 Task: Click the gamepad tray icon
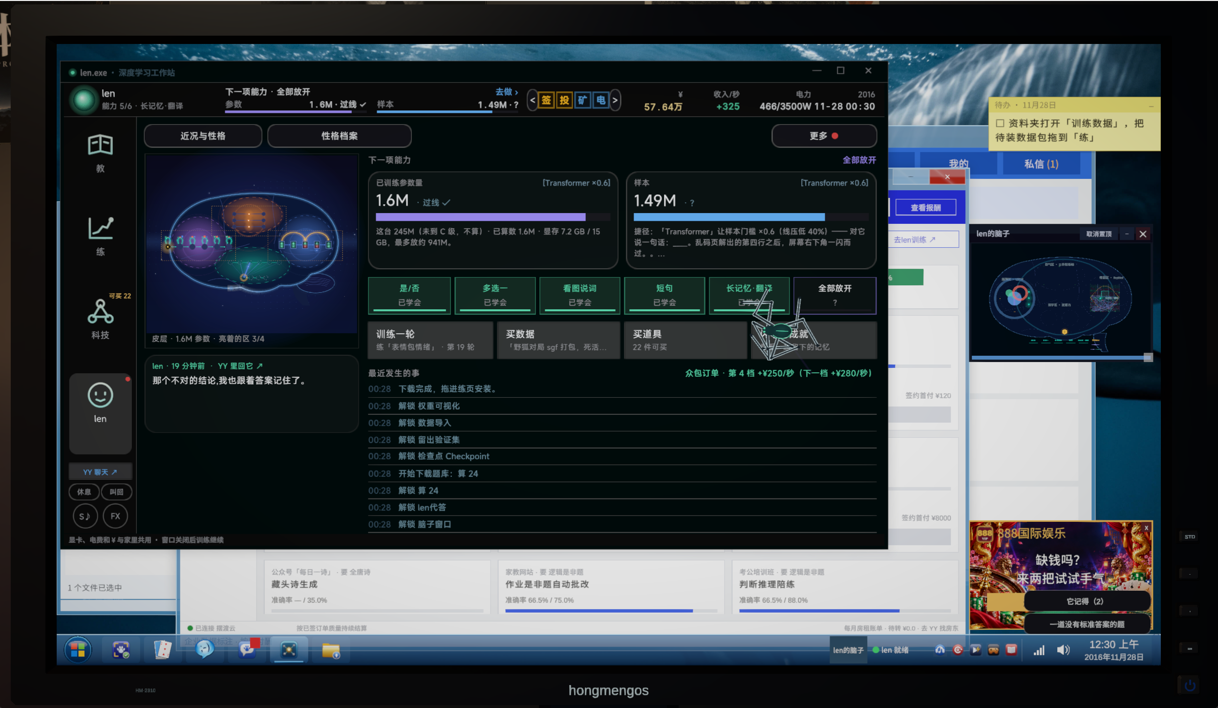point(993,649)
